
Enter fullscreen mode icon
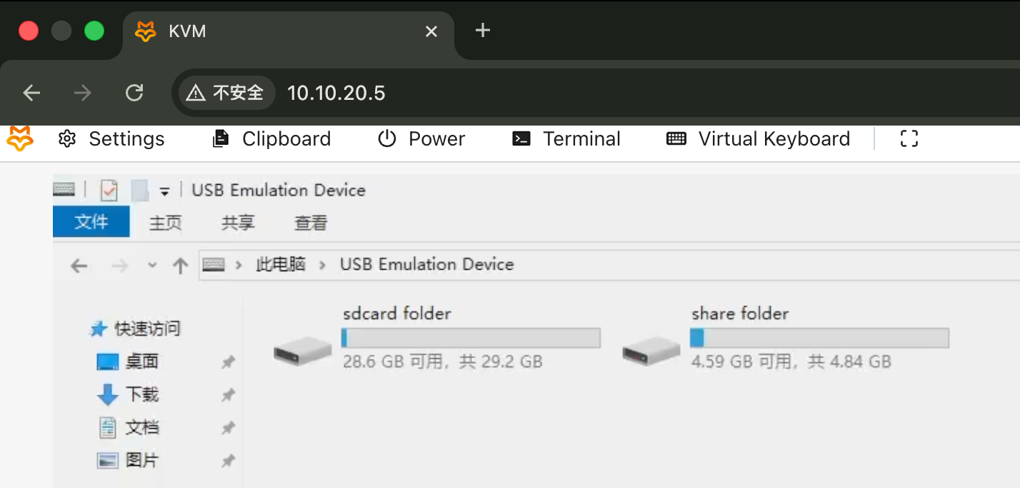click(x=909, y=139)
